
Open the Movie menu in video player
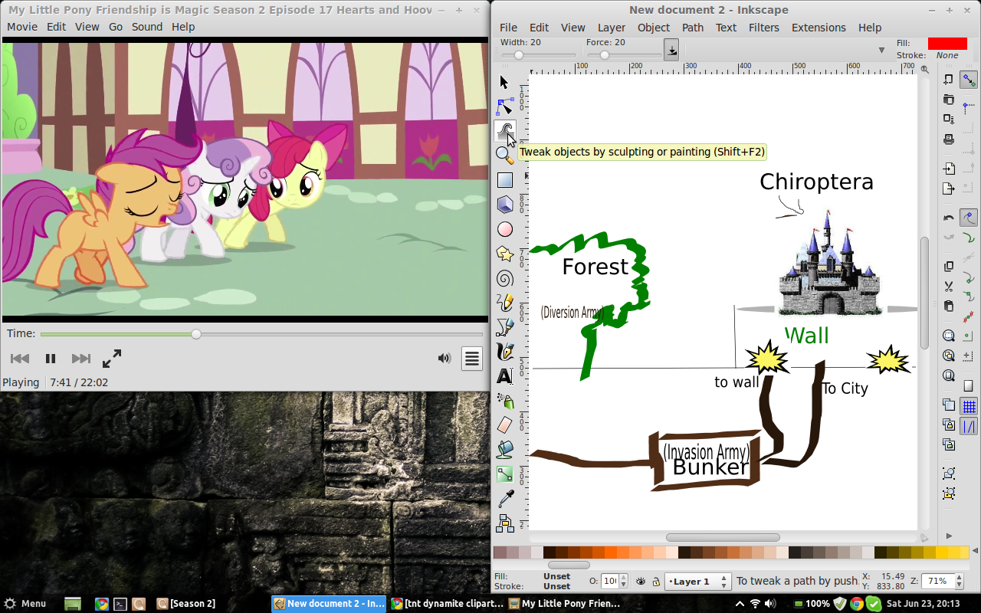pyautogui.click(x=22, y=27)
